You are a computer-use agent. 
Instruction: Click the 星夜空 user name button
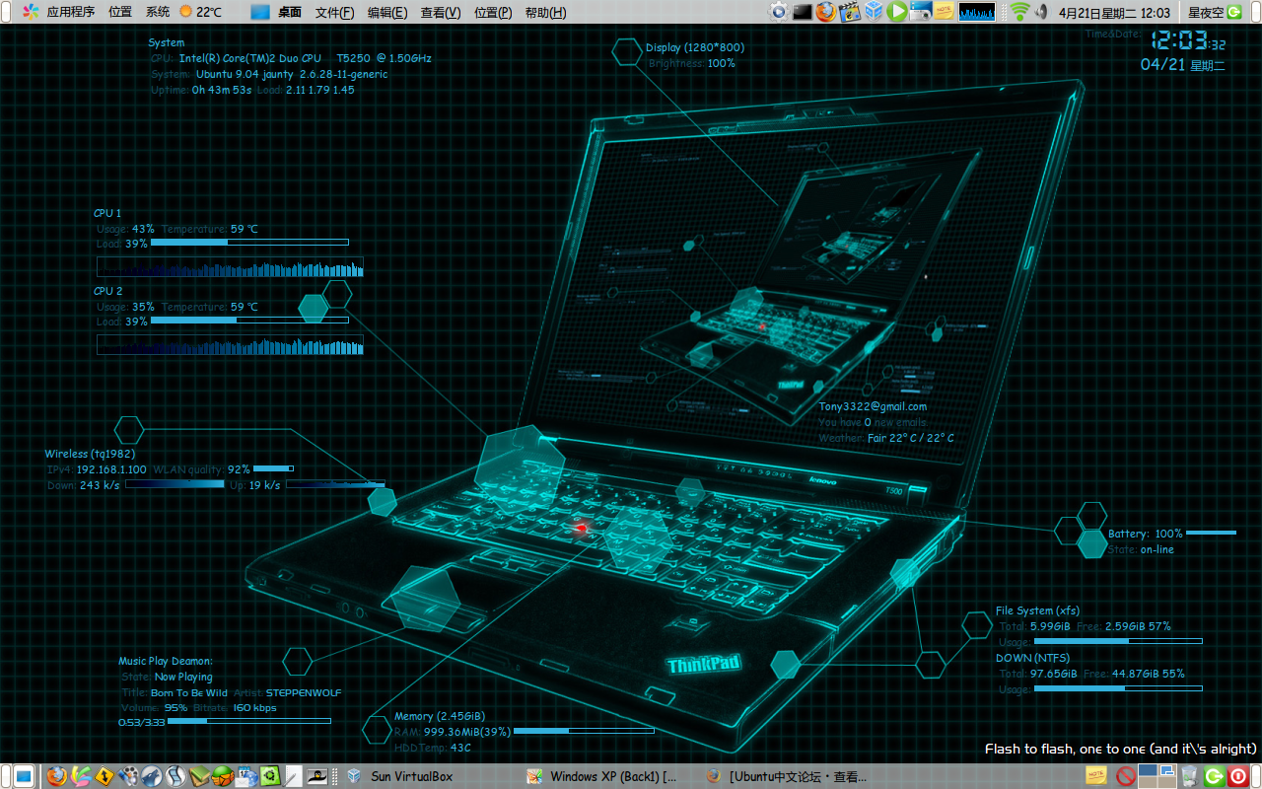coord(1205,12)
